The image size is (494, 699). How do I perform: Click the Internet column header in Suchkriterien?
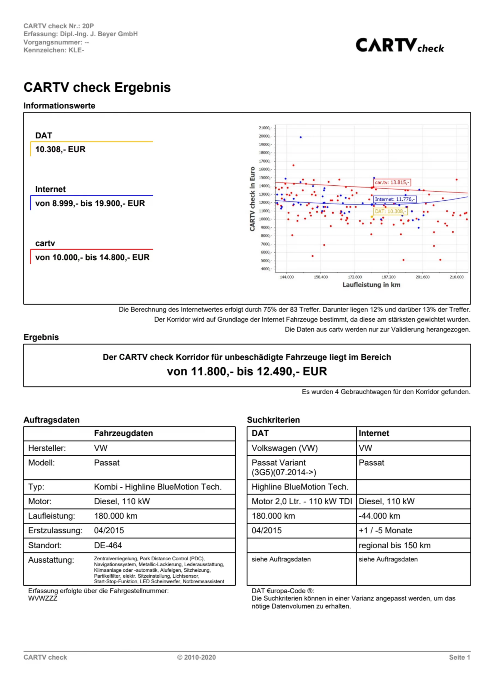(x=373, y=433)
